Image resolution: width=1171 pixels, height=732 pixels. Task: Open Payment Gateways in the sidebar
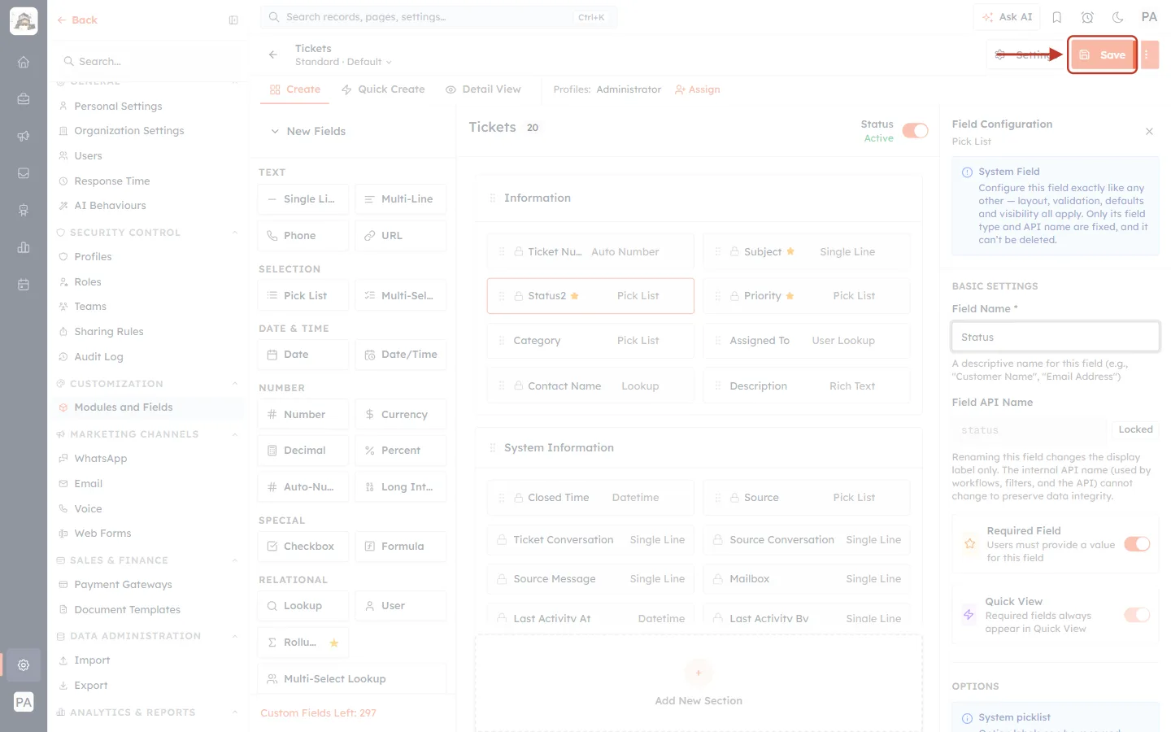[150, 585]
